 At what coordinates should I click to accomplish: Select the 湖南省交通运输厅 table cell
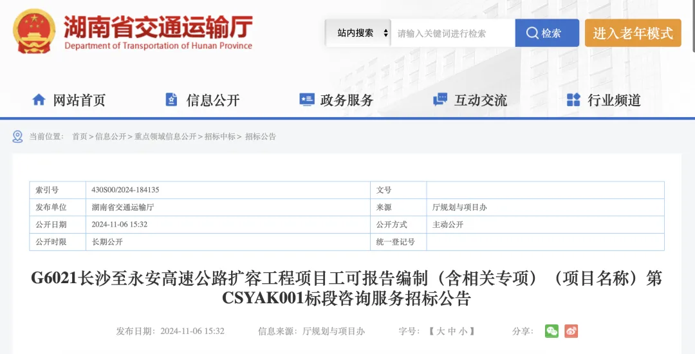123,207
